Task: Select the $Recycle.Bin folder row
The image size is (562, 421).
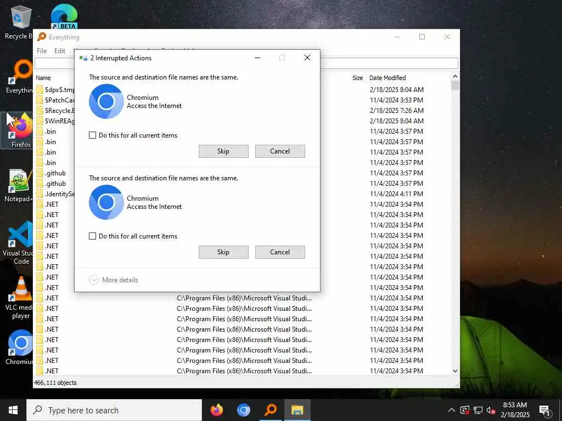Action: [55, 111]
